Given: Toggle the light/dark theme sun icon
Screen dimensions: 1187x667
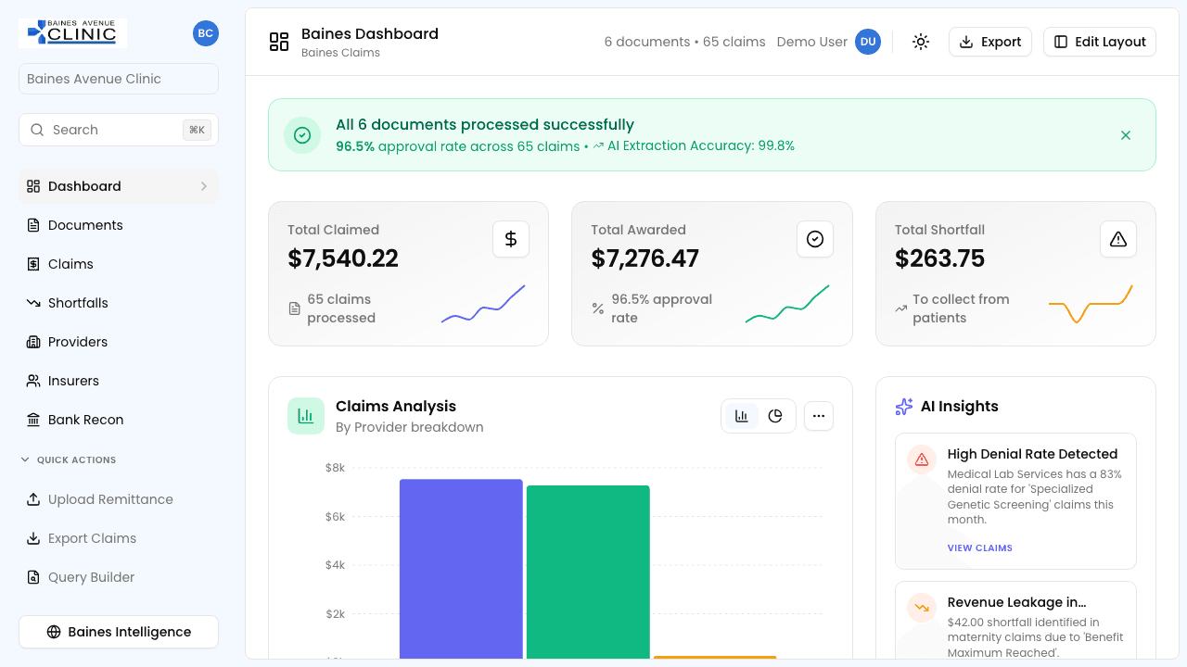Looking at the screenshot, I should pos(920,42).
